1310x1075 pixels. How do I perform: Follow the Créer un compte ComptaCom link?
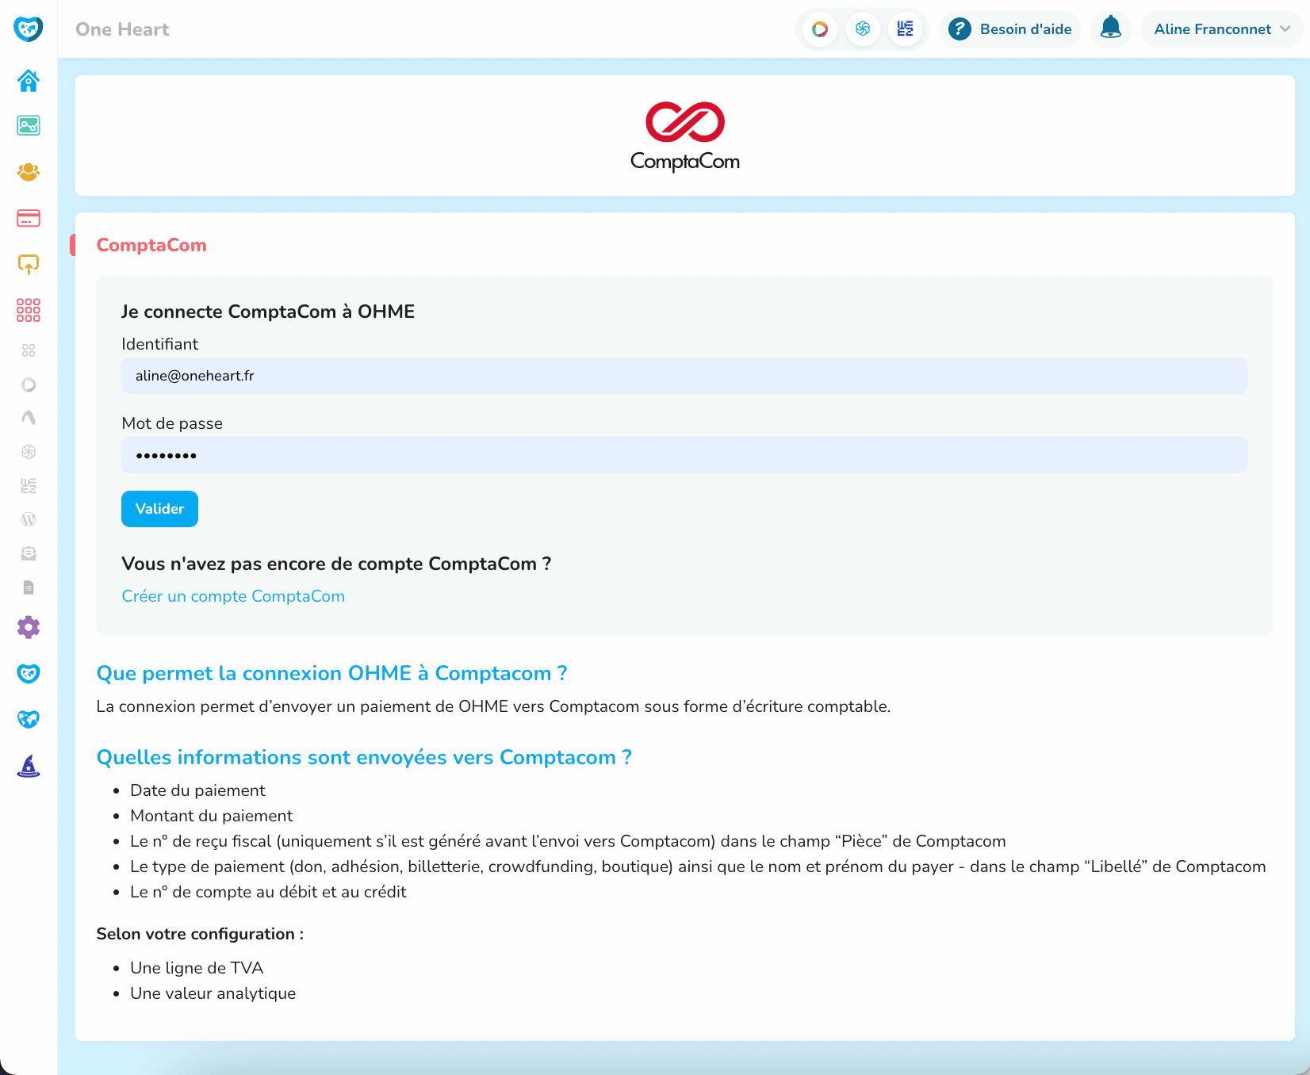233,596
